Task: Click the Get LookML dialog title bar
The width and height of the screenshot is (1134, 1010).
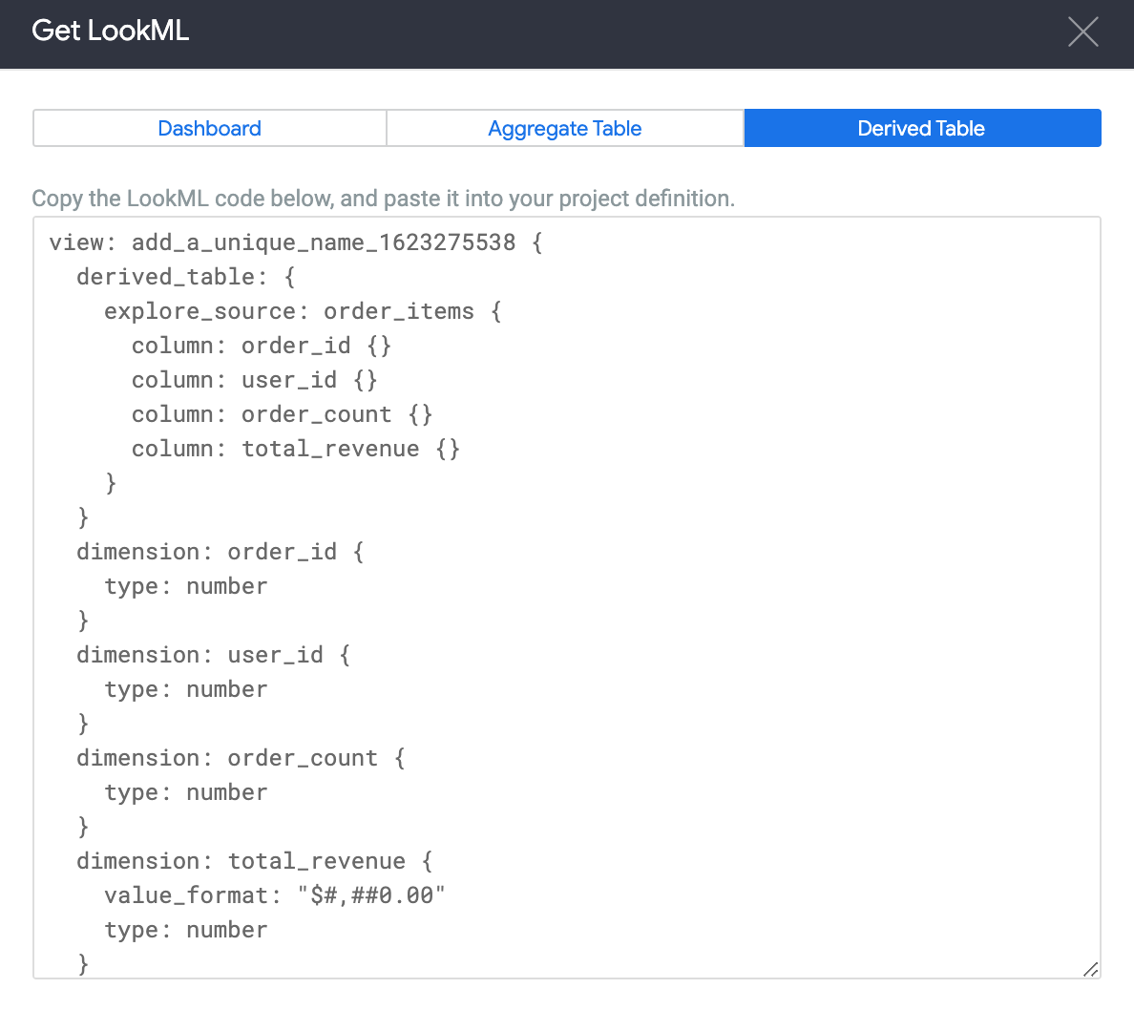Action: (x=110, y=32)
